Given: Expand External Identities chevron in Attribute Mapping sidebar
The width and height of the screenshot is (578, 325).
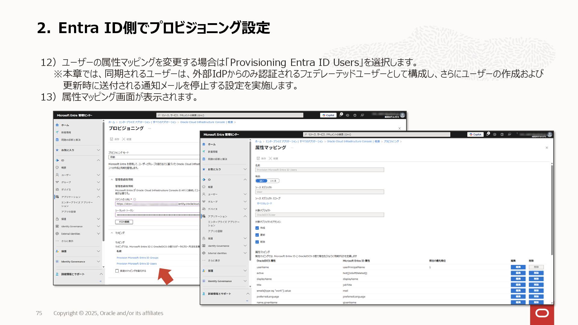Looking at the screenshot, I should 245,253.
